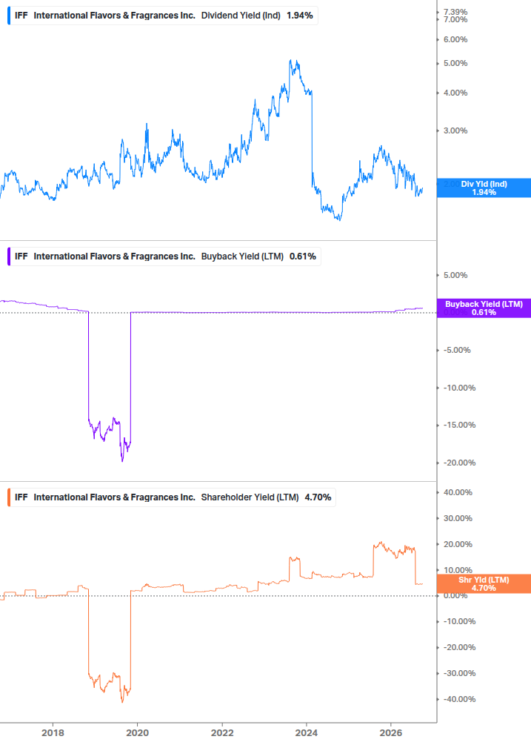This screenshot has width=531, height=745.
Task: Click the 2020 label on the time axis
Action: click(x=137, y=733)
